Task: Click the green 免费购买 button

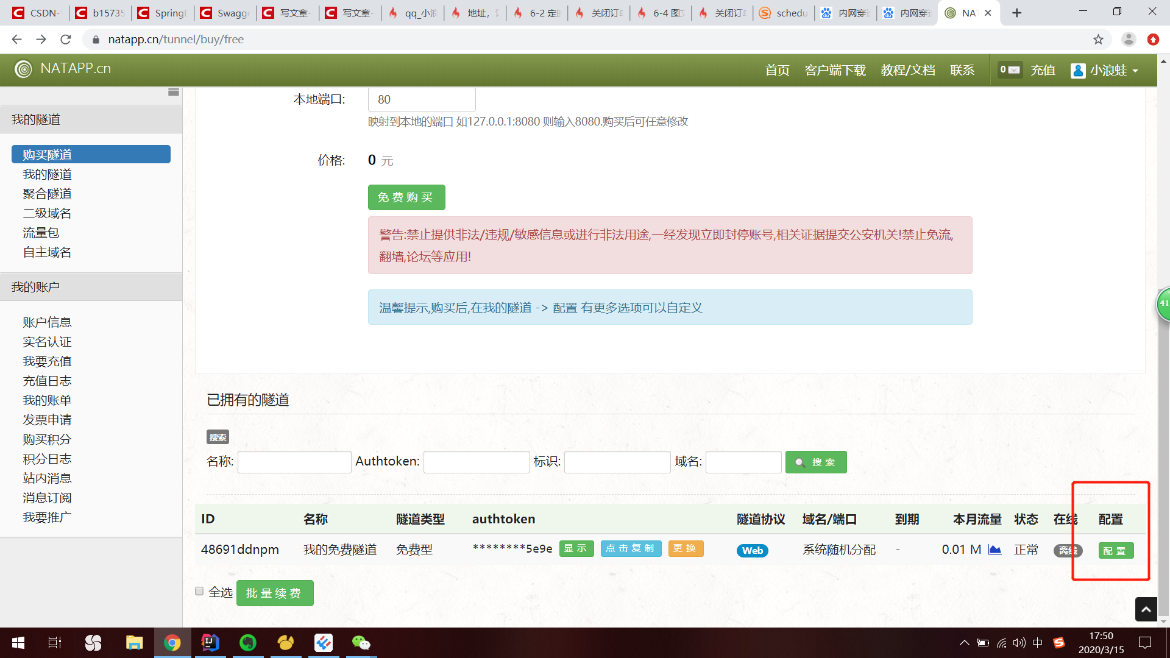Action: coord(406,197)
